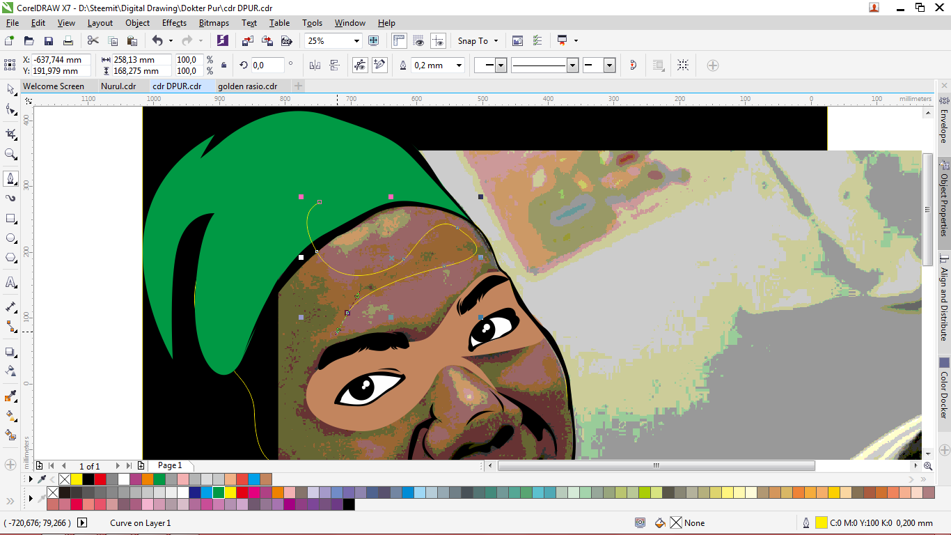
Task: Select the Text tool in toolbox
Action: point(10,282)
